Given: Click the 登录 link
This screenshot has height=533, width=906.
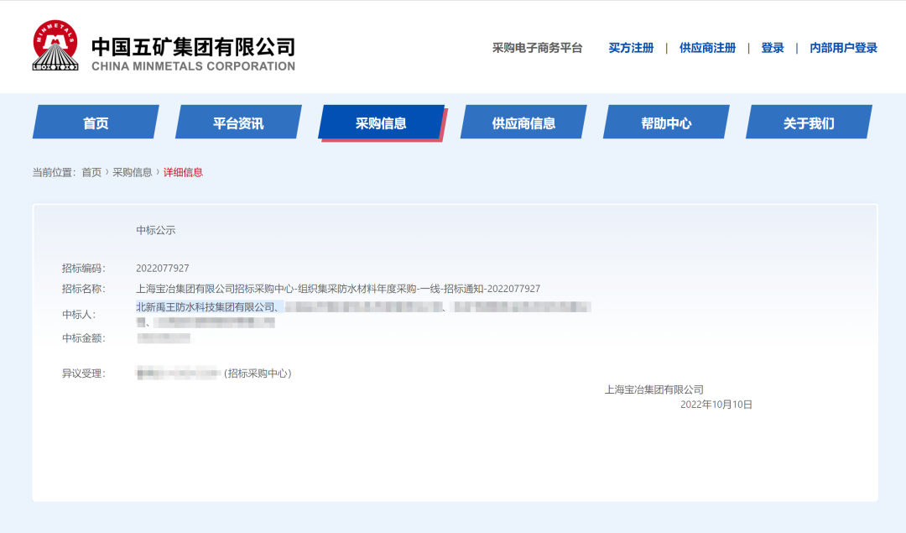Looking at the screenshot, I should 773,48.
